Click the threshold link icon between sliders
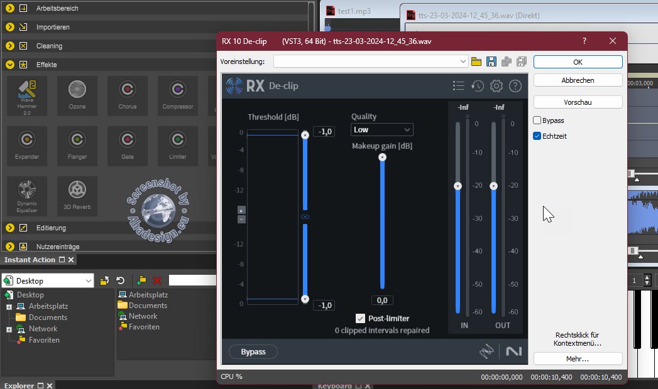This screenshot has height=389, width=658. click(305, 217)
